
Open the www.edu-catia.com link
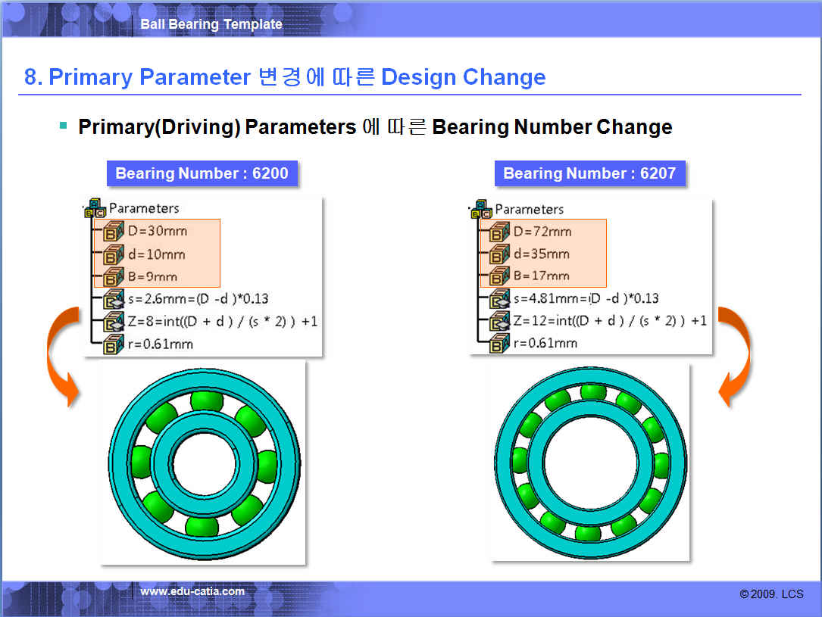tap(192, 591)
